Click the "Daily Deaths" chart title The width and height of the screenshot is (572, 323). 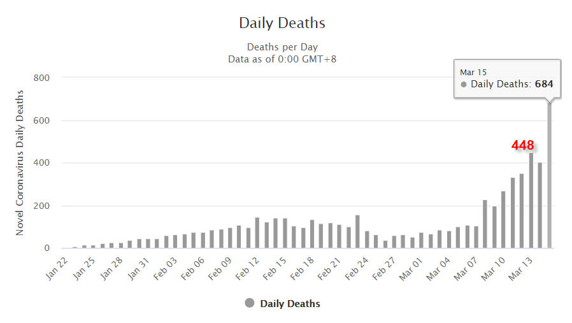(282, 24)
